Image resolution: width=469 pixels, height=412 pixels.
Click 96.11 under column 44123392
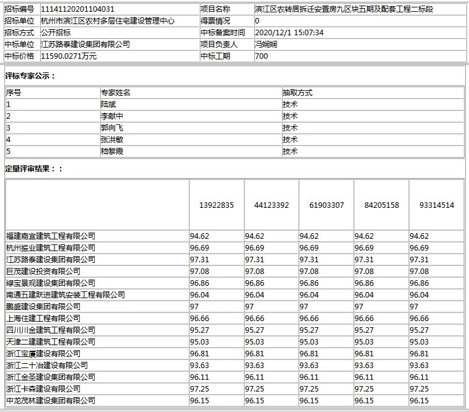pyautogui.click(x=254, y=377)
